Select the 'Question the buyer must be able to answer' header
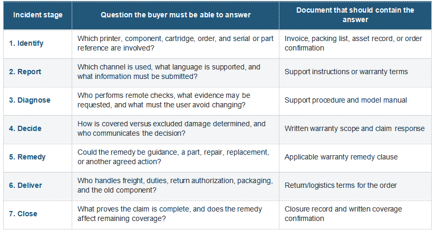 [176, 15]
